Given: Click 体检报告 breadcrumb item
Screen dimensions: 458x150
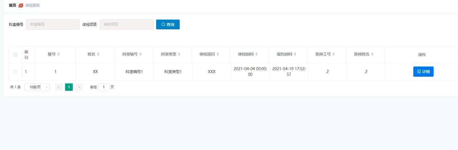Looking at the screenshot, I should (x=33, y=5).
